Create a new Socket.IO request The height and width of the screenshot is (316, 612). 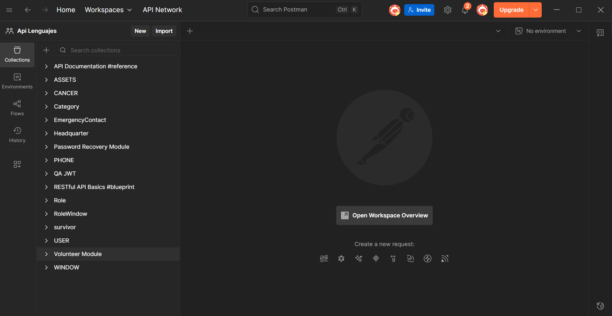coord(428,259)
